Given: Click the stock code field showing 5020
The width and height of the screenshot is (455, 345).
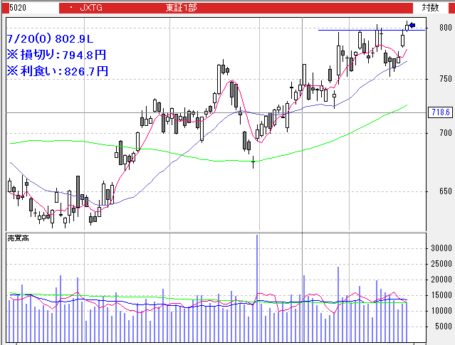Looking at the screenshot, I should tap(28, 7).
